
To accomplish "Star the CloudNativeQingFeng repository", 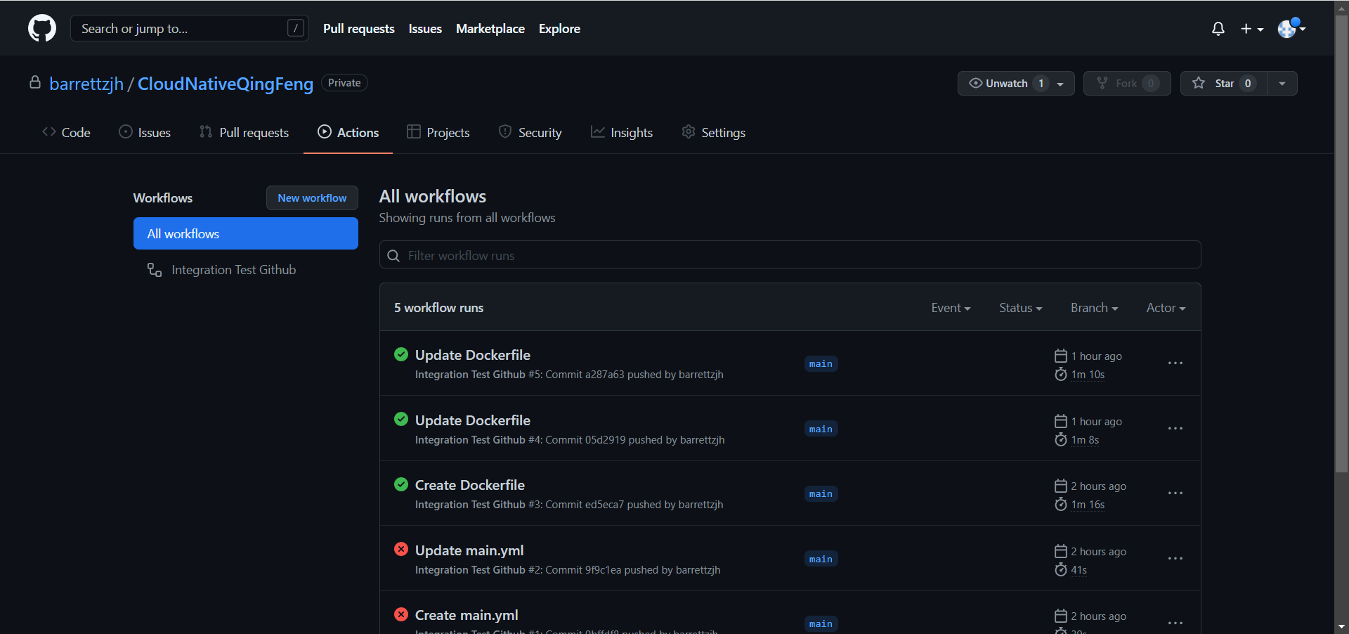I will pyautogui.click(x=1224, y=84).
